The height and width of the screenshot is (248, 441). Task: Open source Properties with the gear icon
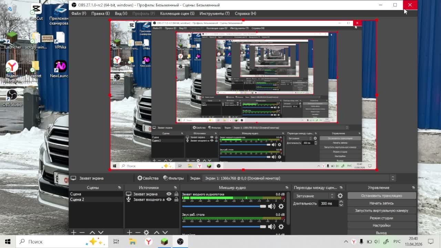pyautogui.click(x=148, y=178)
